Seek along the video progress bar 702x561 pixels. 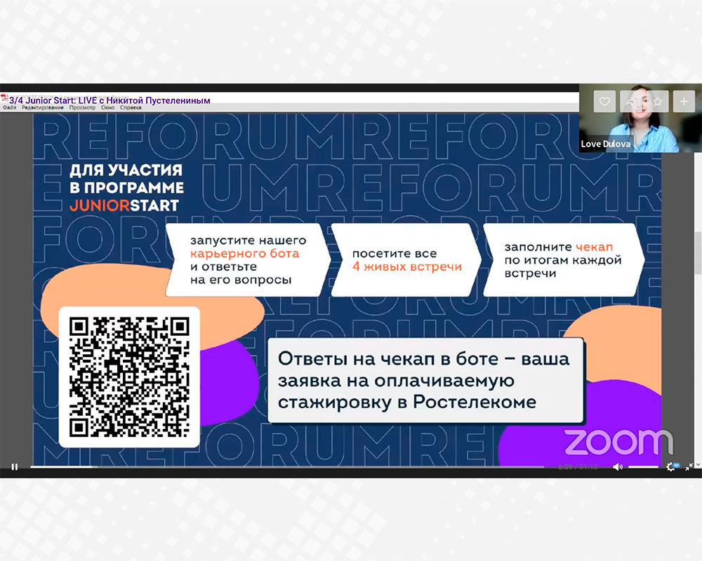[287, 466]
